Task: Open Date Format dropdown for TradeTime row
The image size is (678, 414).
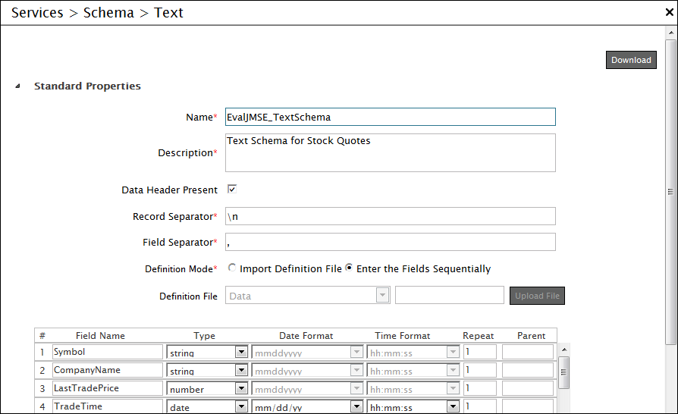Action: pos(356,406)
